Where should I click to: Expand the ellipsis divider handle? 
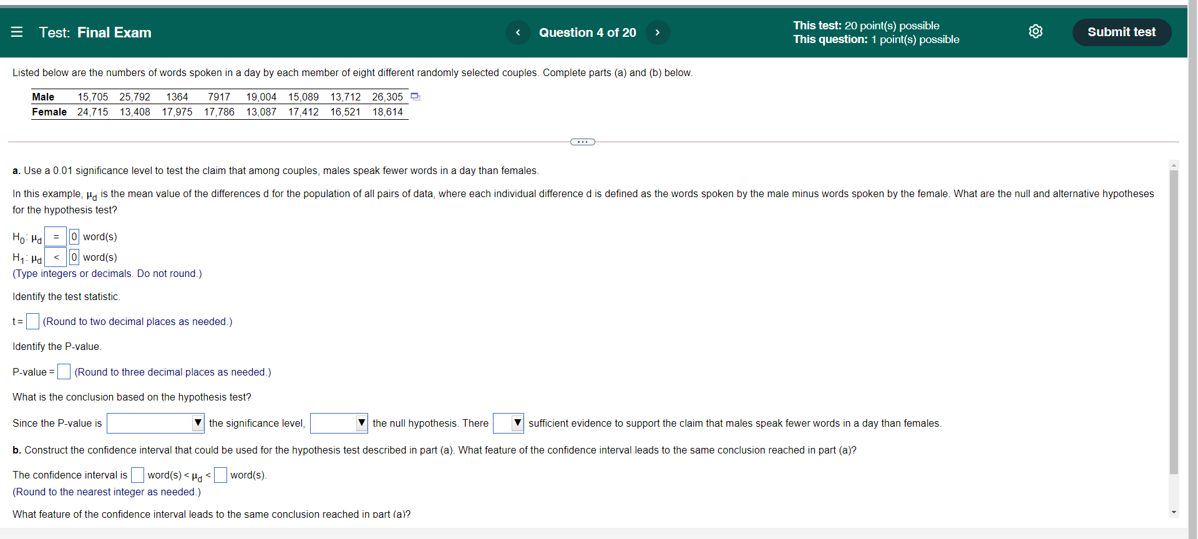tap(583, 142)
